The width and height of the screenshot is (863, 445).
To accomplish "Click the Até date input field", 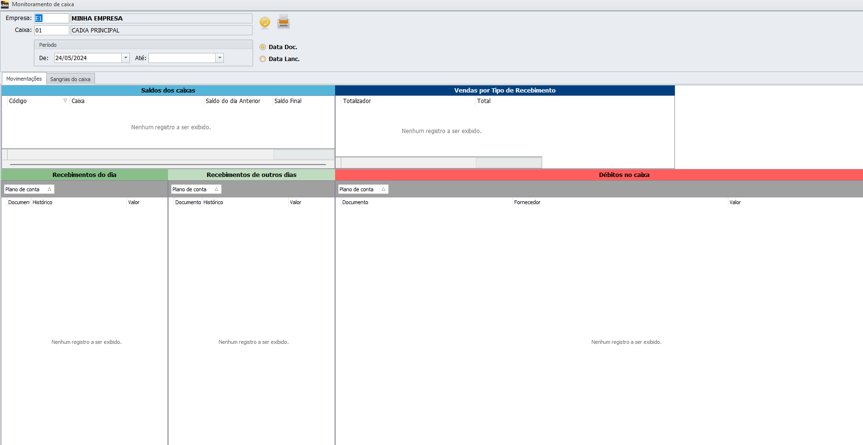I will pos(182,58).
